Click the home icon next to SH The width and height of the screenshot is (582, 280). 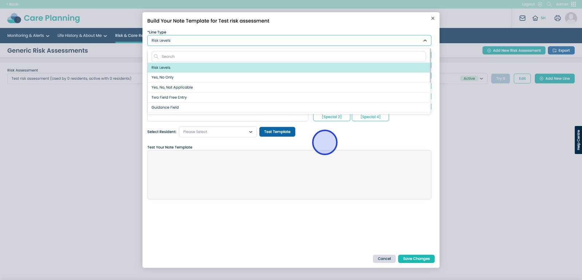point(535,18)
